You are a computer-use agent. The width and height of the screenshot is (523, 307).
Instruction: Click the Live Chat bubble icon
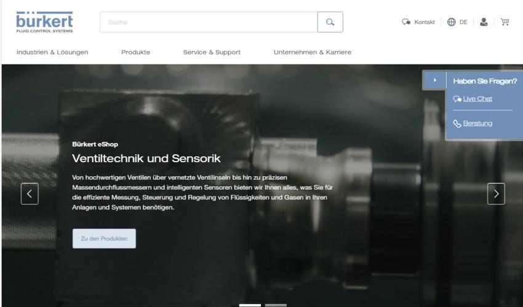coord(457,99)
